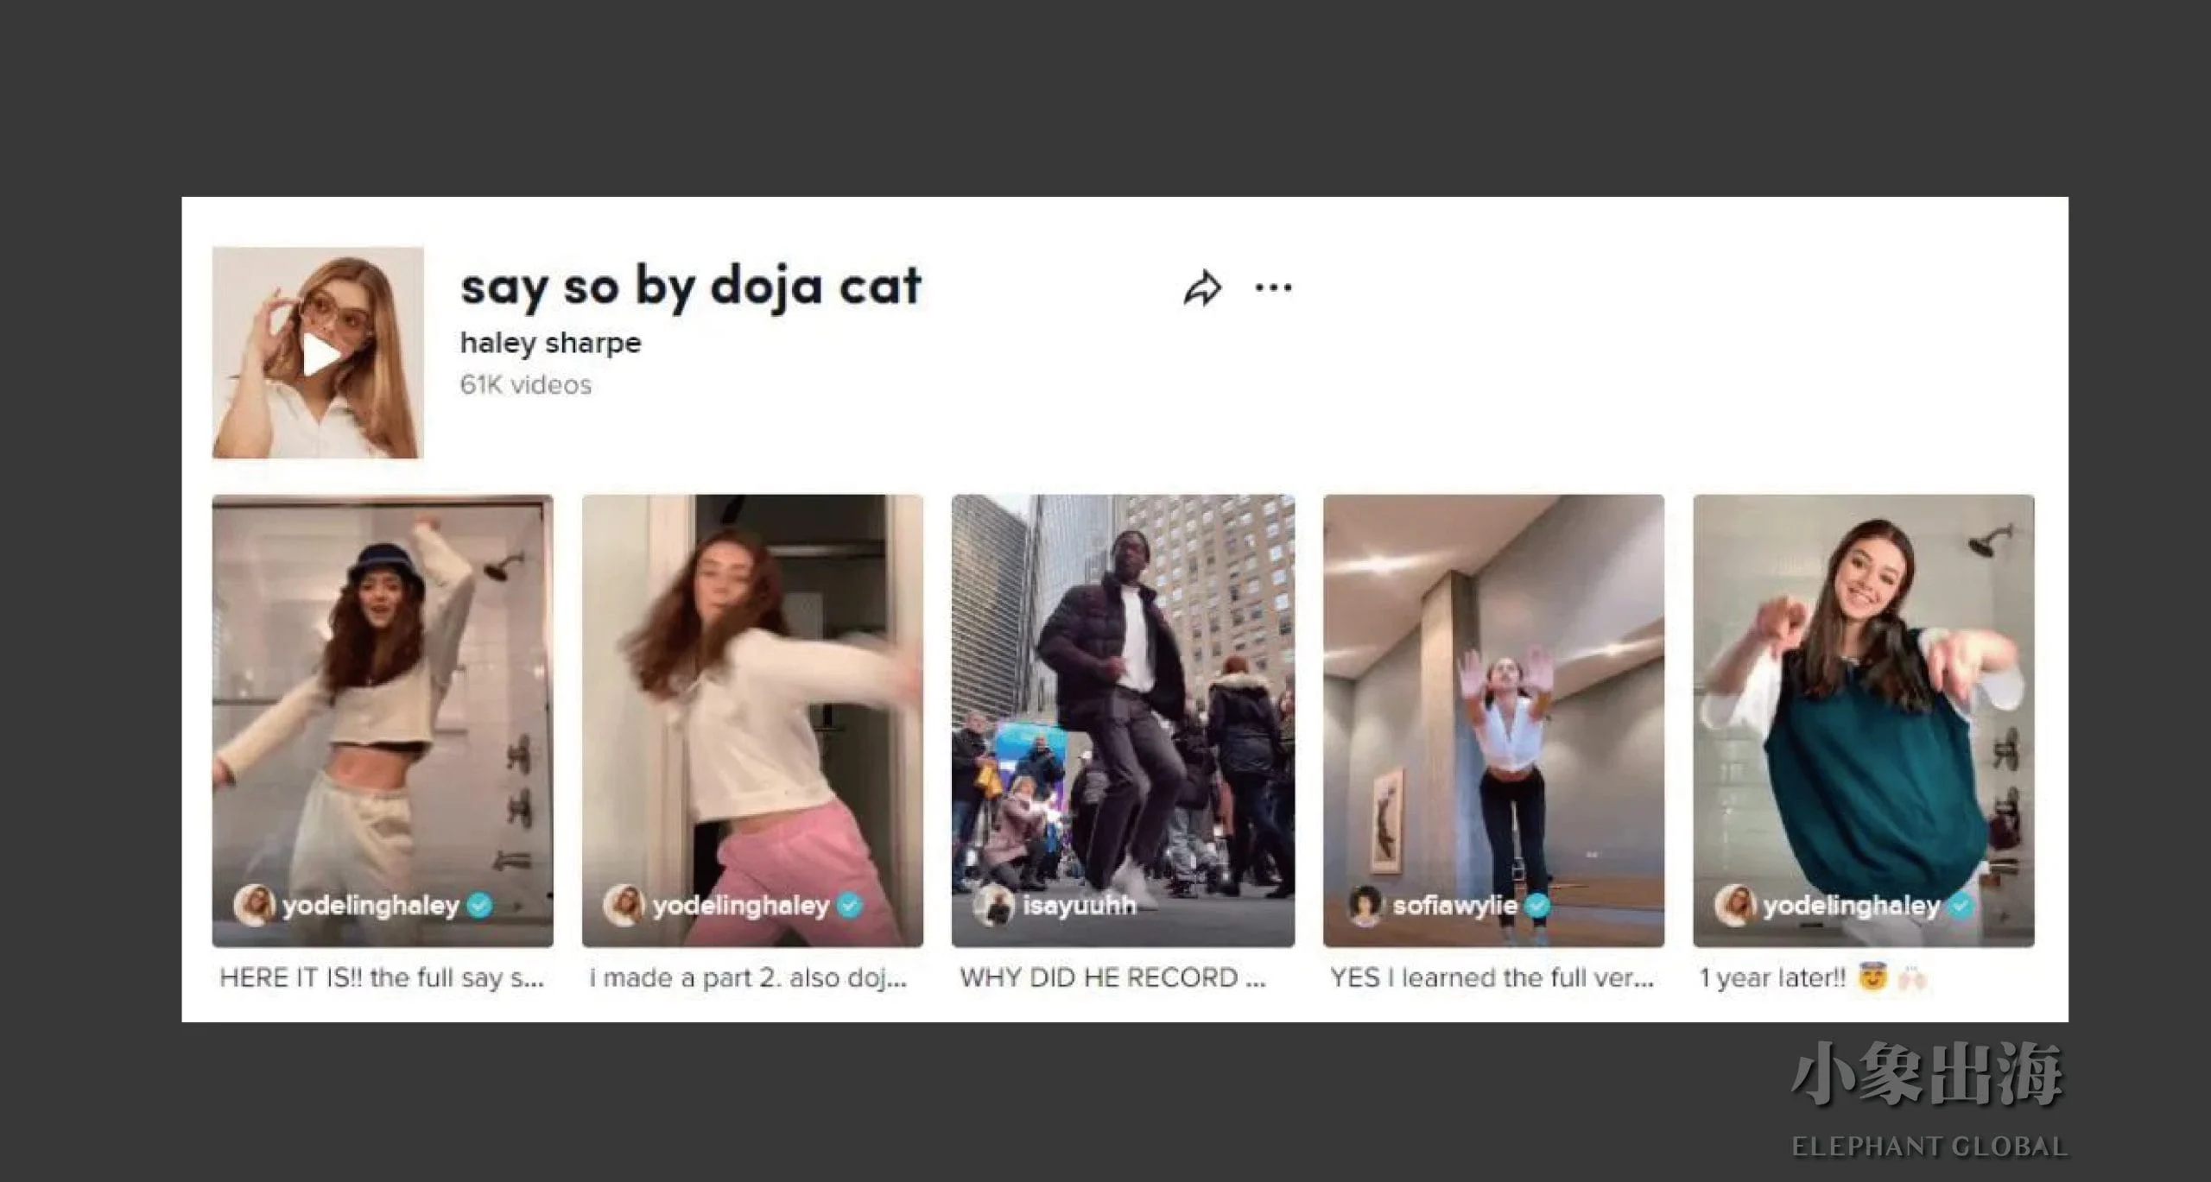Open the "haley sharpe" creator link
2211x1182 pixels.
(551, 343)
